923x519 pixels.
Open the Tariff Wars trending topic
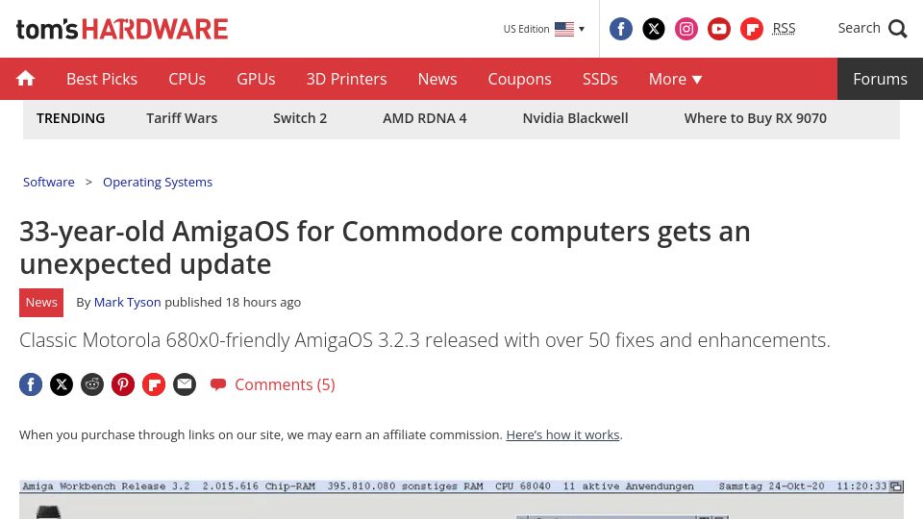tap(182, 118)
